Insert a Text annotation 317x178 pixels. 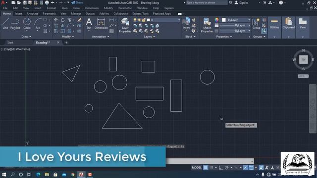click(x=89, y=24)
